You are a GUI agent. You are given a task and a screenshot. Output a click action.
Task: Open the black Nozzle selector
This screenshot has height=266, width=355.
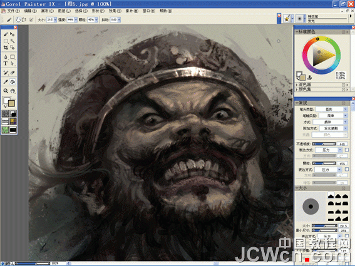point(13,130)
